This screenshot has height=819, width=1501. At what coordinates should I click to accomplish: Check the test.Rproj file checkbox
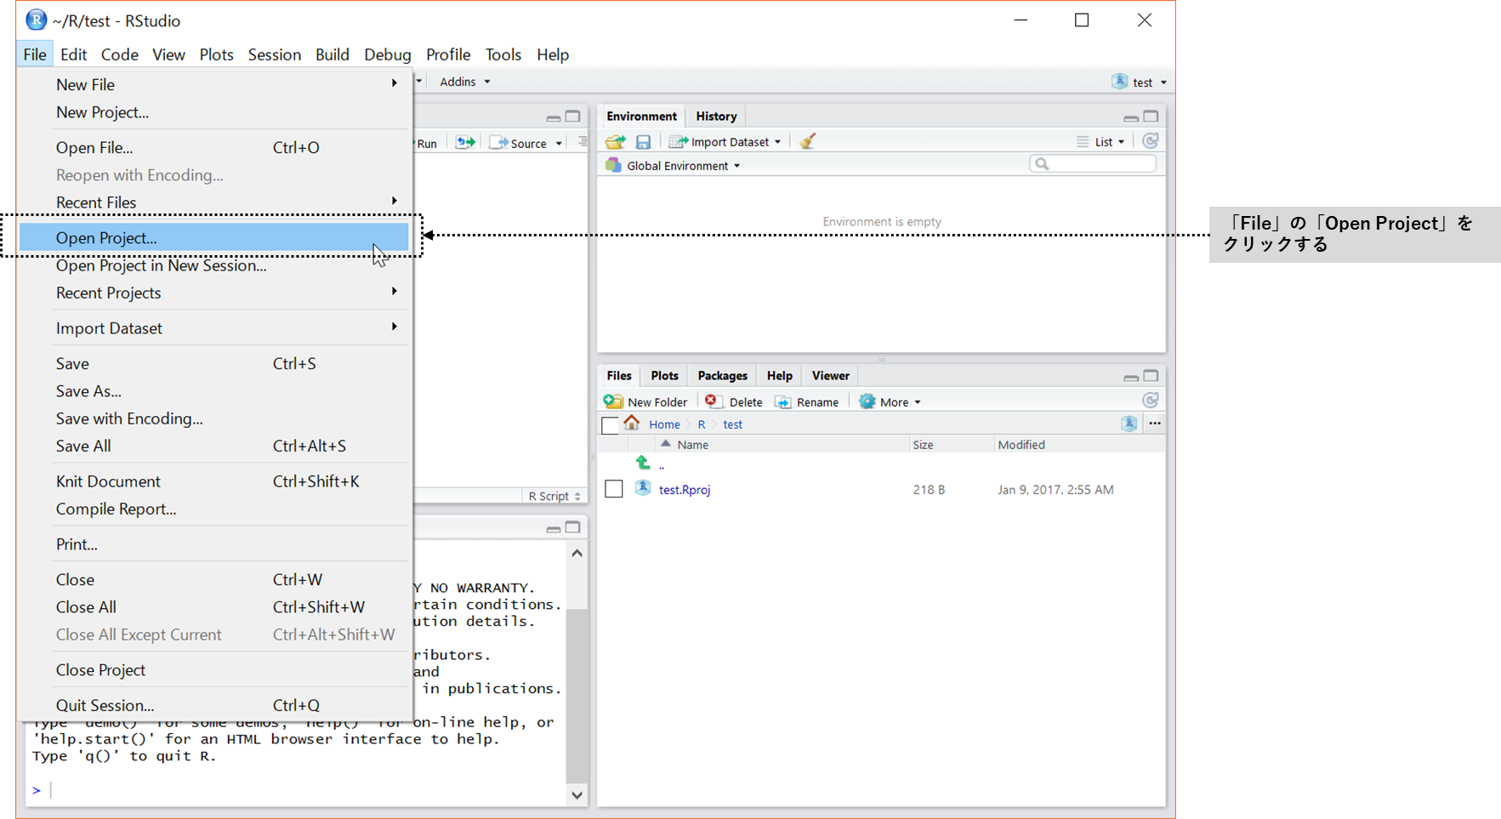click(613, 489)
